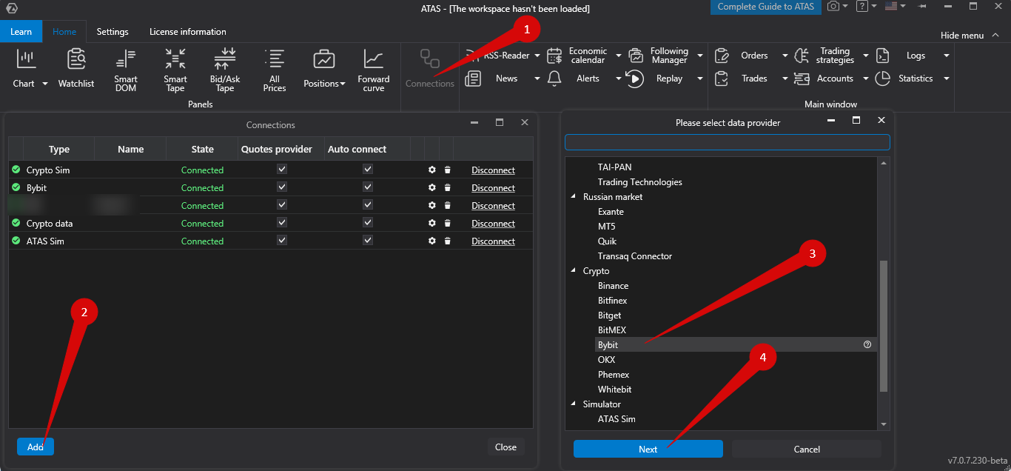Open Trading strategies icon

(802, 56)
